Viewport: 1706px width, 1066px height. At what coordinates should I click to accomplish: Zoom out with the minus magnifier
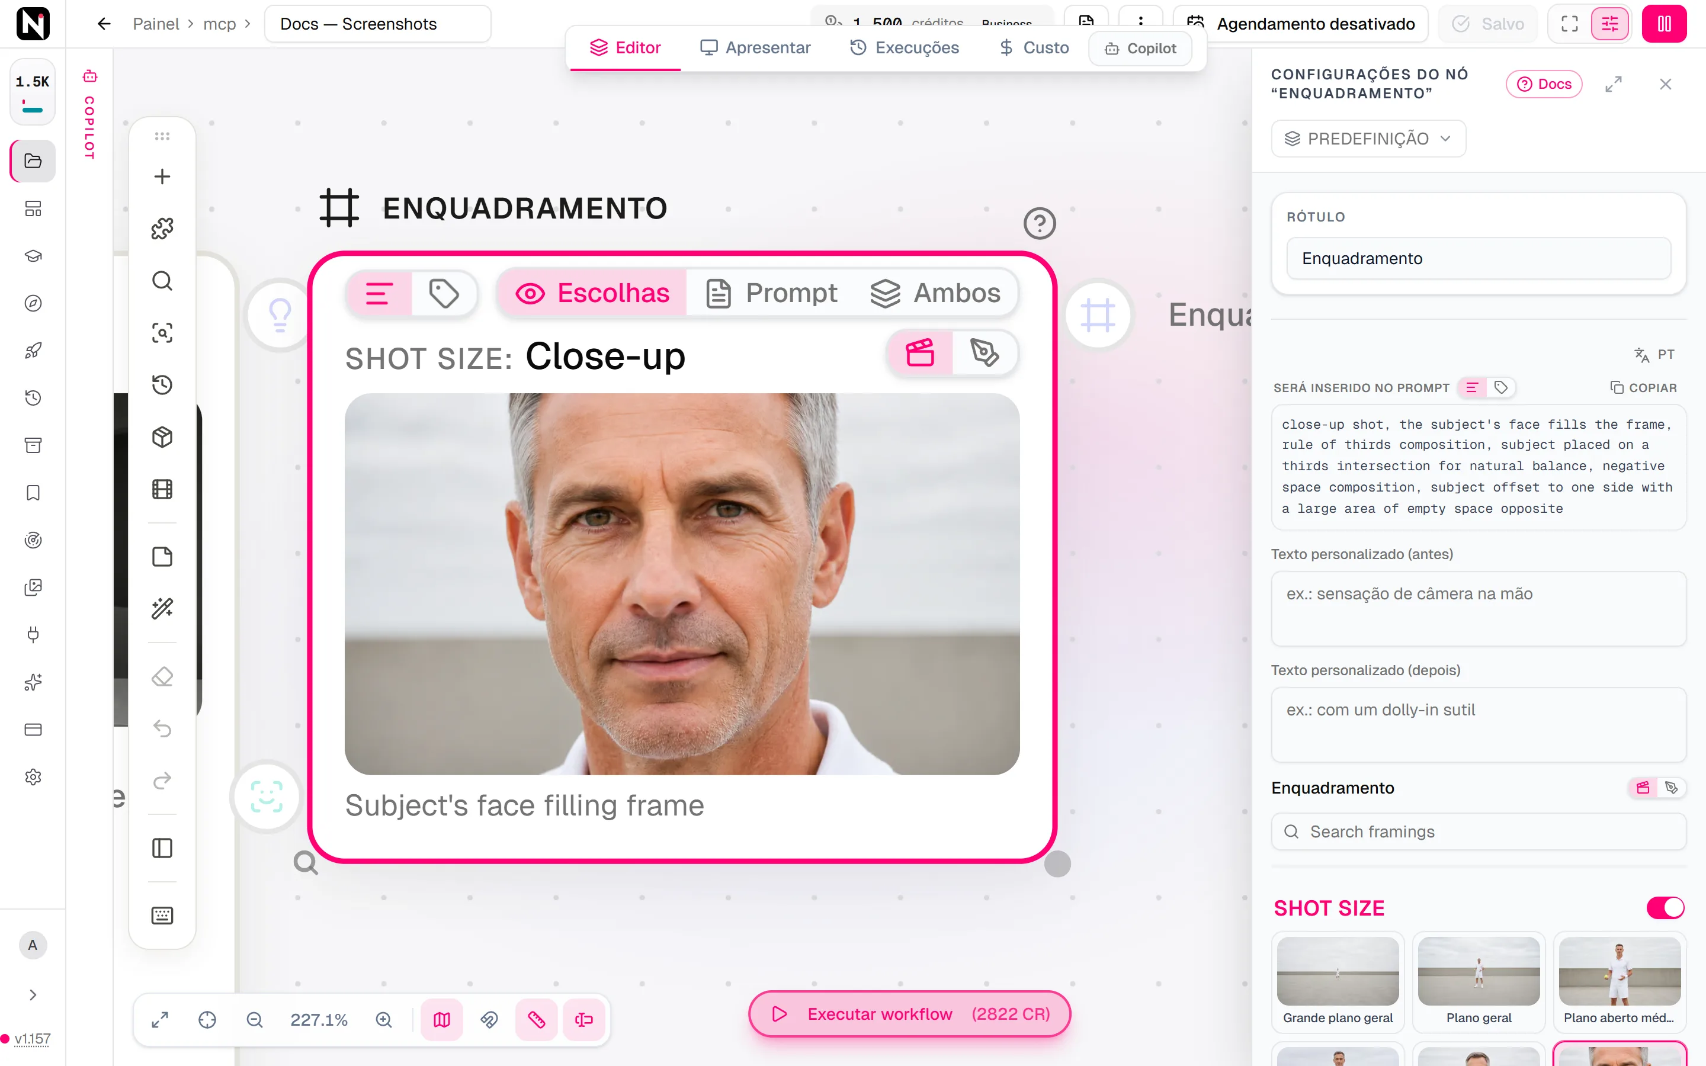point(255,1019)
